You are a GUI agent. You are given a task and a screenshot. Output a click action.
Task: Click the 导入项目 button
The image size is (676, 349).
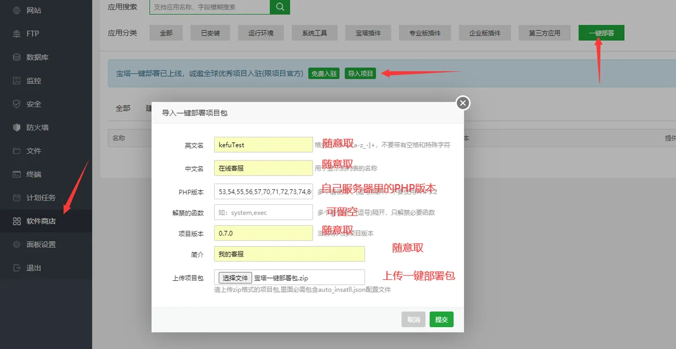[x=360, y=73]
